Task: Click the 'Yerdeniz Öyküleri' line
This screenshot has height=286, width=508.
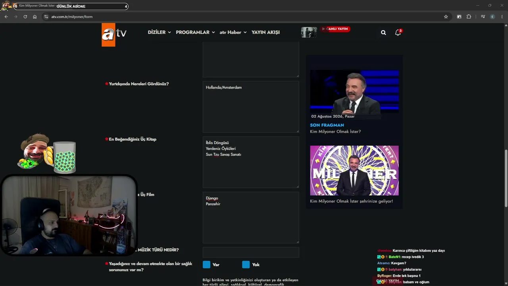Action: (x=221, y=149)
